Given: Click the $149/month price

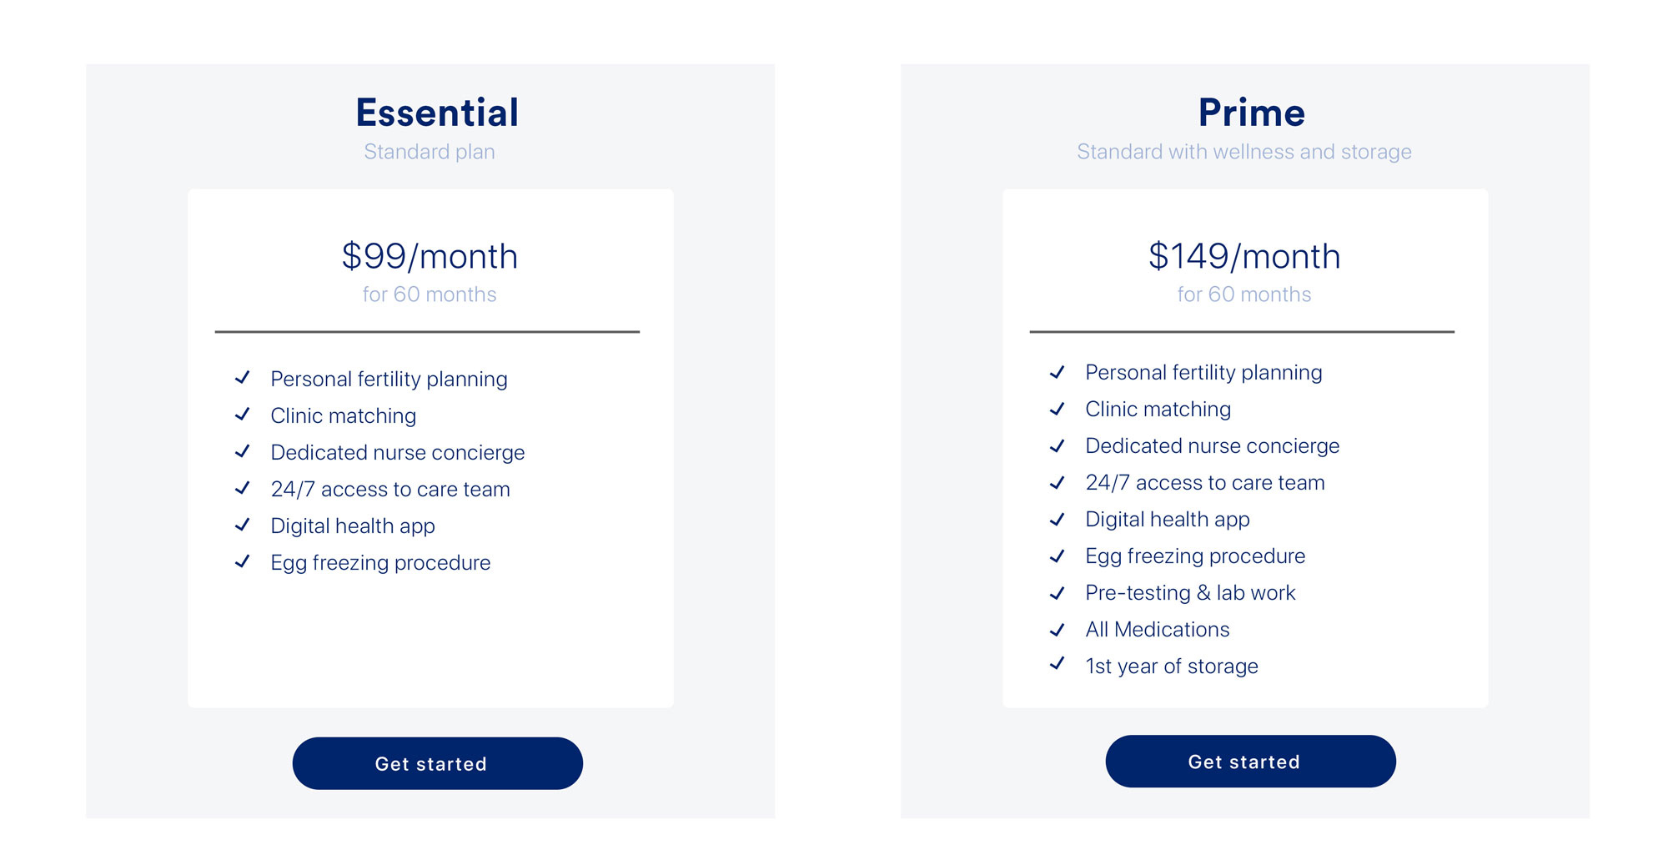Looking at the screenshot, I should [1244, 256].
